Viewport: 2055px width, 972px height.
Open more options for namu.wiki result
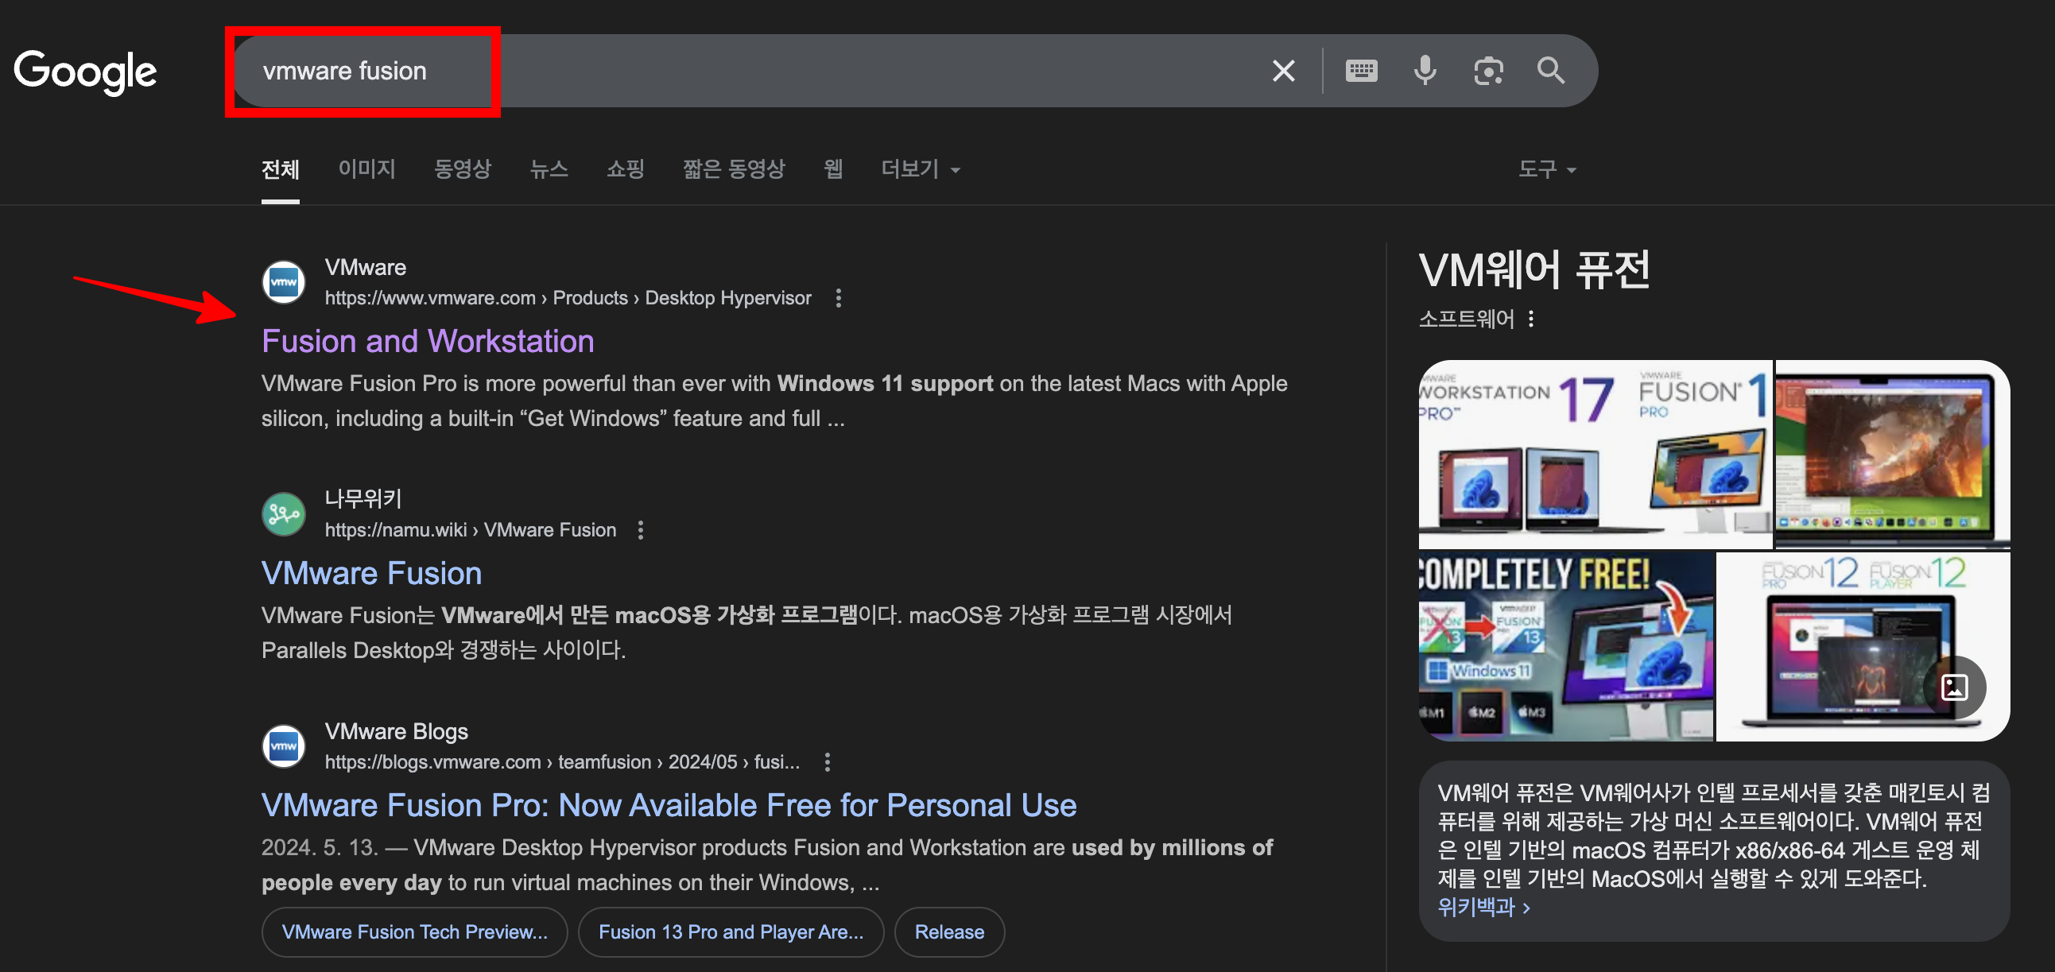click(641, 530)
